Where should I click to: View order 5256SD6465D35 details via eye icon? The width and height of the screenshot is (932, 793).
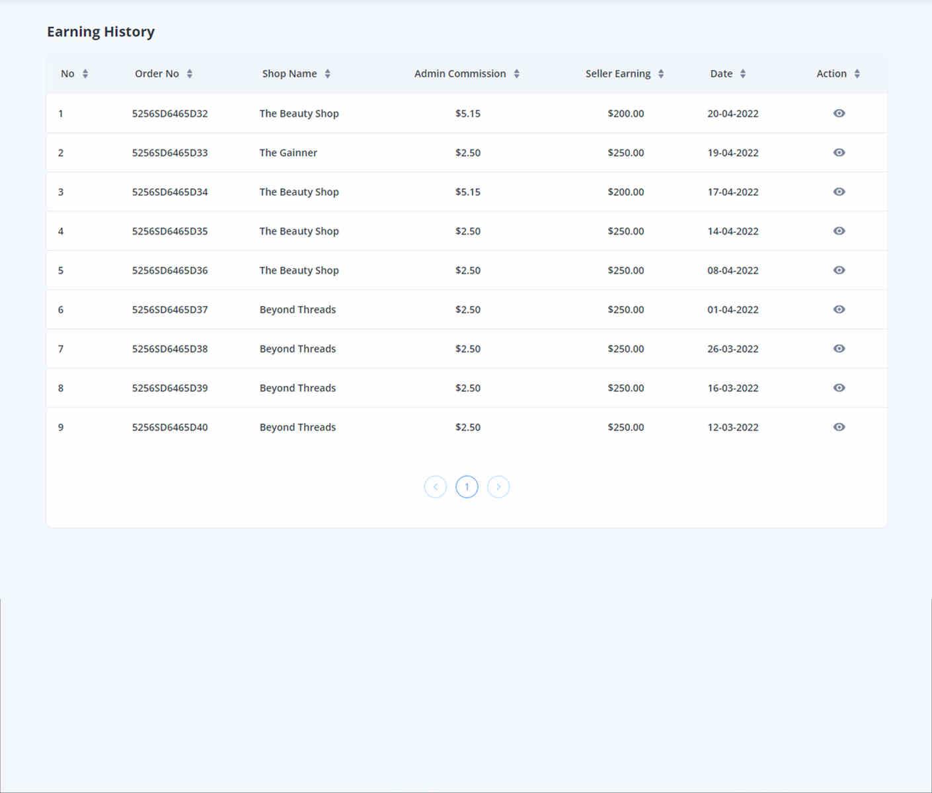tap(839, 231)
